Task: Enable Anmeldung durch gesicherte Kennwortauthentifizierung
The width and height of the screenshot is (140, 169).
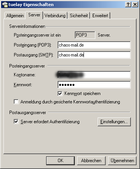Action: click(16, 102)
